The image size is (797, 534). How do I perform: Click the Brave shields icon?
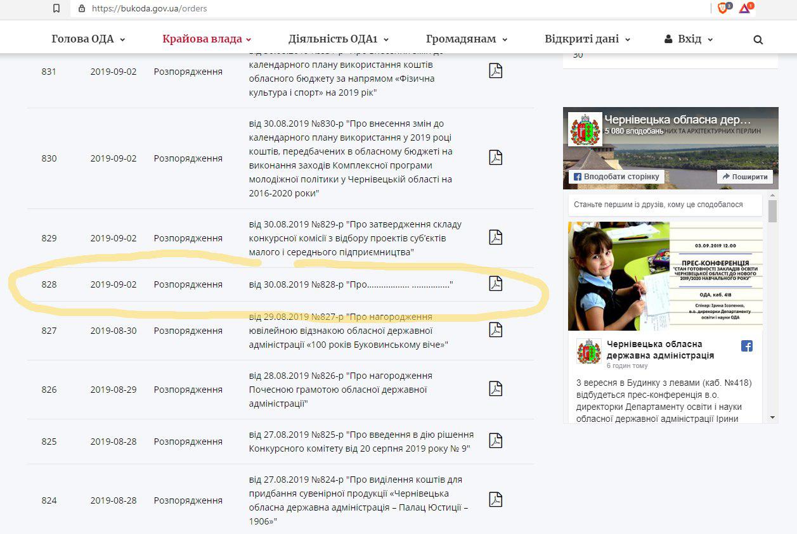[723, 8]
